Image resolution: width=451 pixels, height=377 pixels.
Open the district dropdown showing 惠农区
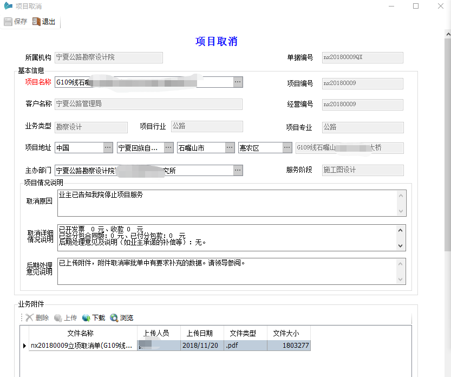pos(287,147)
